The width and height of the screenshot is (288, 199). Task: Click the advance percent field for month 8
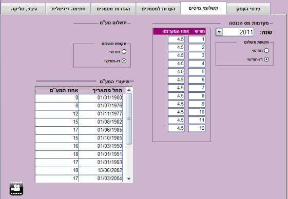point(176,96)
